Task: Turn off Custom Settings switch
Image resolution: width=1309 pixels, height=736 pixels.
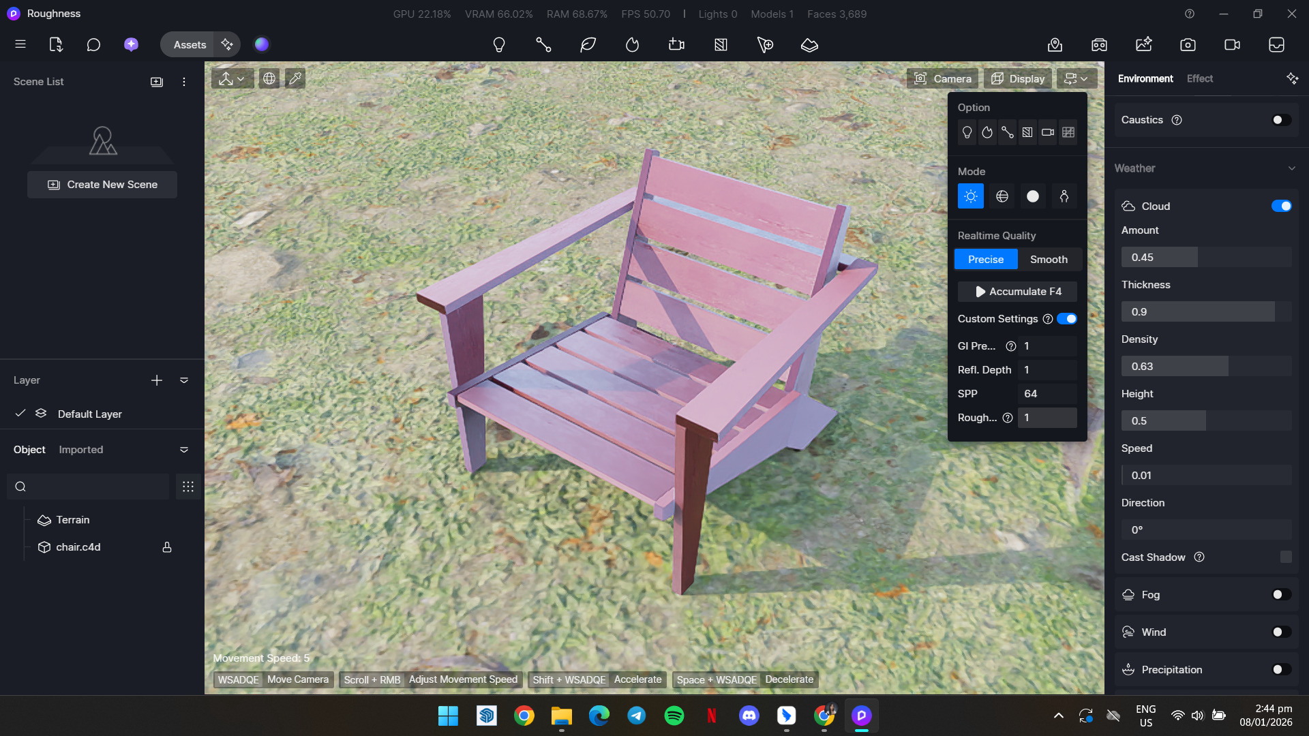Action: click(1067, 319)
